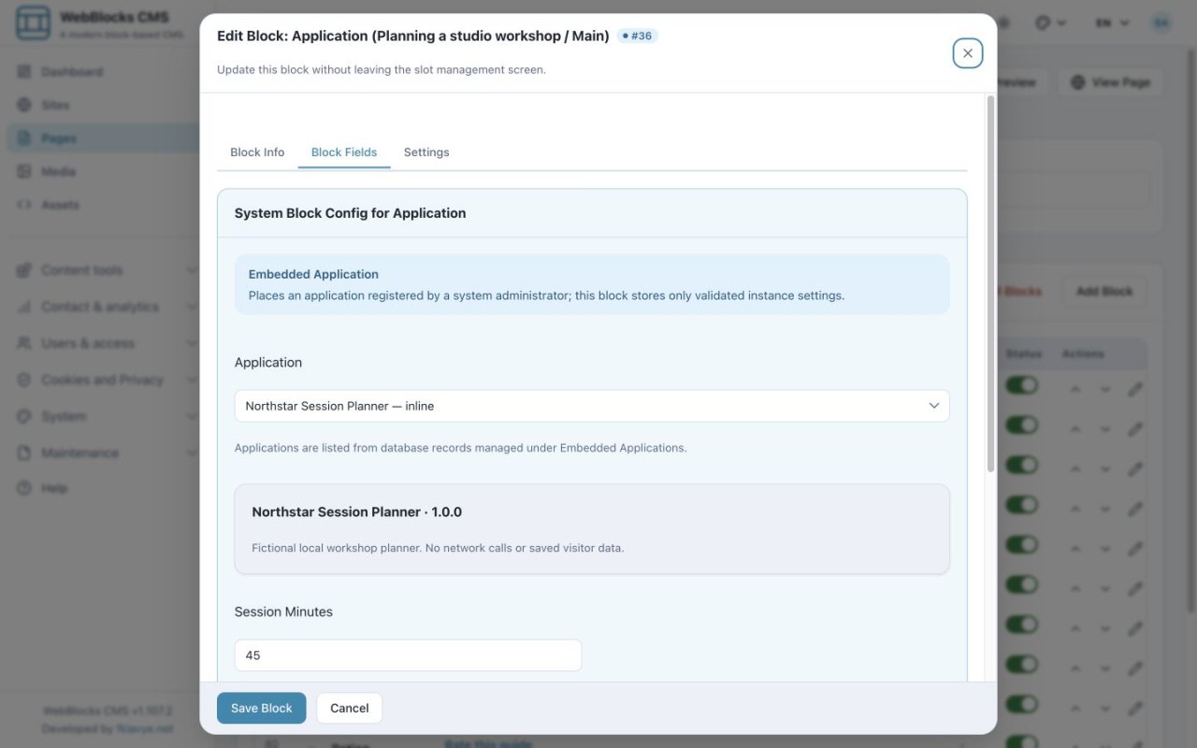Expand the Content tools chevron
Image resolution: width=1197 pixels, height=748 pixels.
click(192, 270)
